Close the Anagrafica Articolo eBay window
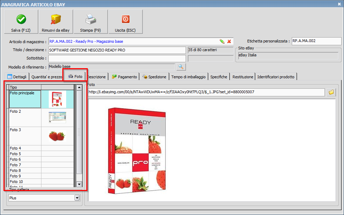Screen dimensions: 344x215 pyautogui.click(x=339, y=4)
